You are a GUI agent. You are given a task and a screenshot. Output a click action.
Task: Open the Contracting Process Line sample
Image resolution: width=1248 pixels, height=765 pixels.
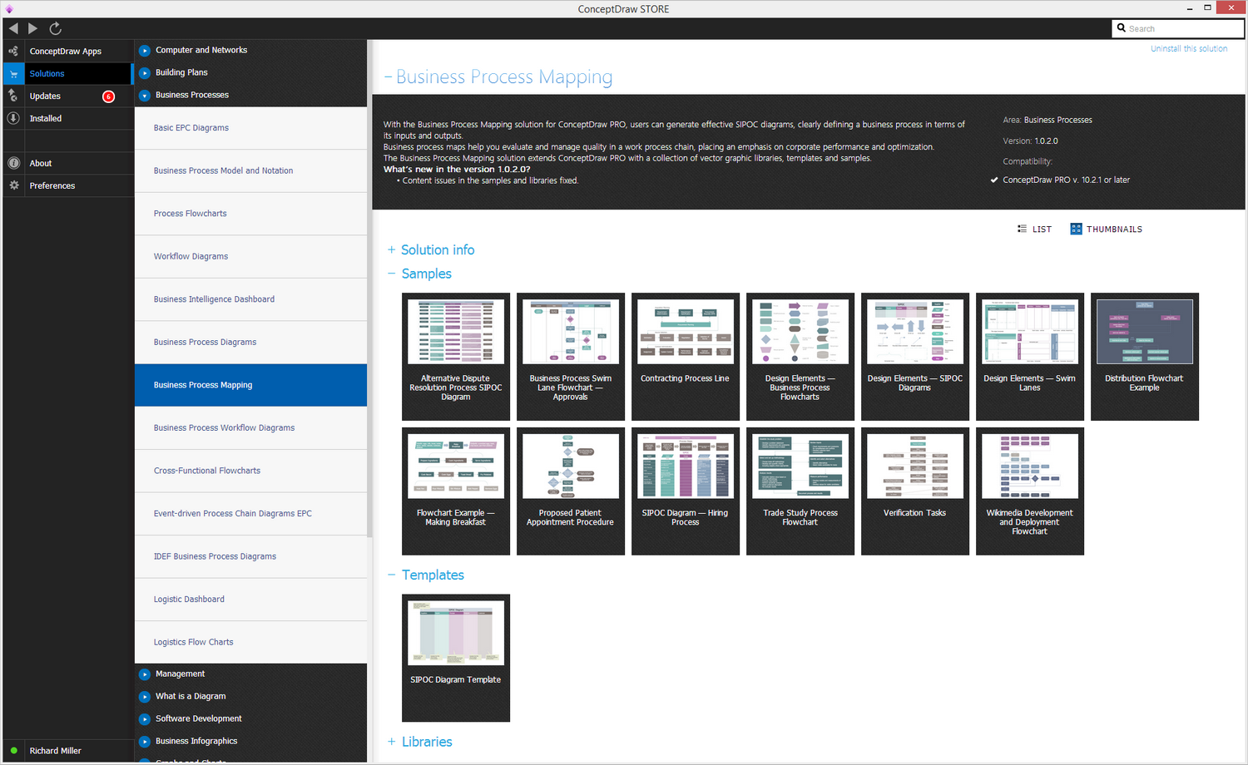[x=686, y=357]
